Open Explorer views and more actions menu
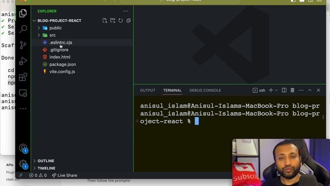The image size is (330, 186). pyautogui.click(x=126, y=11)
